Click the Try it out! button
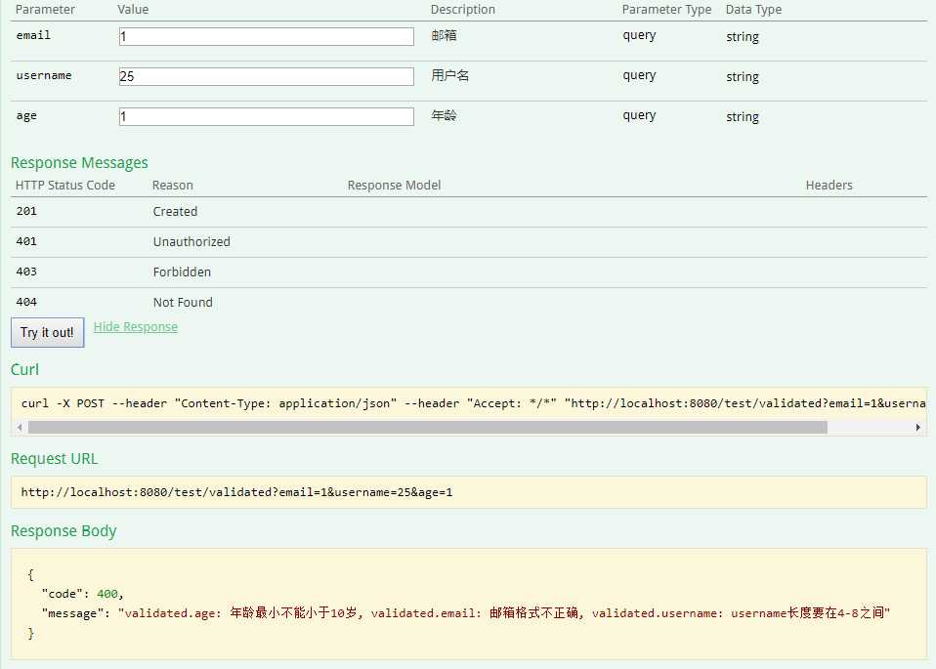This screenshot has height=669, width=936. coord(47,332)
